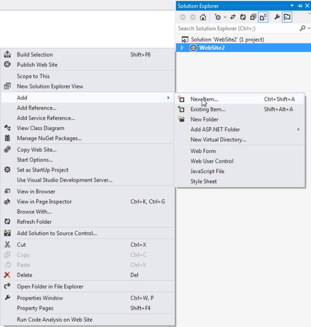Select Refresh Folder
The width and height of the screenshot is (311, 327).
88,222
